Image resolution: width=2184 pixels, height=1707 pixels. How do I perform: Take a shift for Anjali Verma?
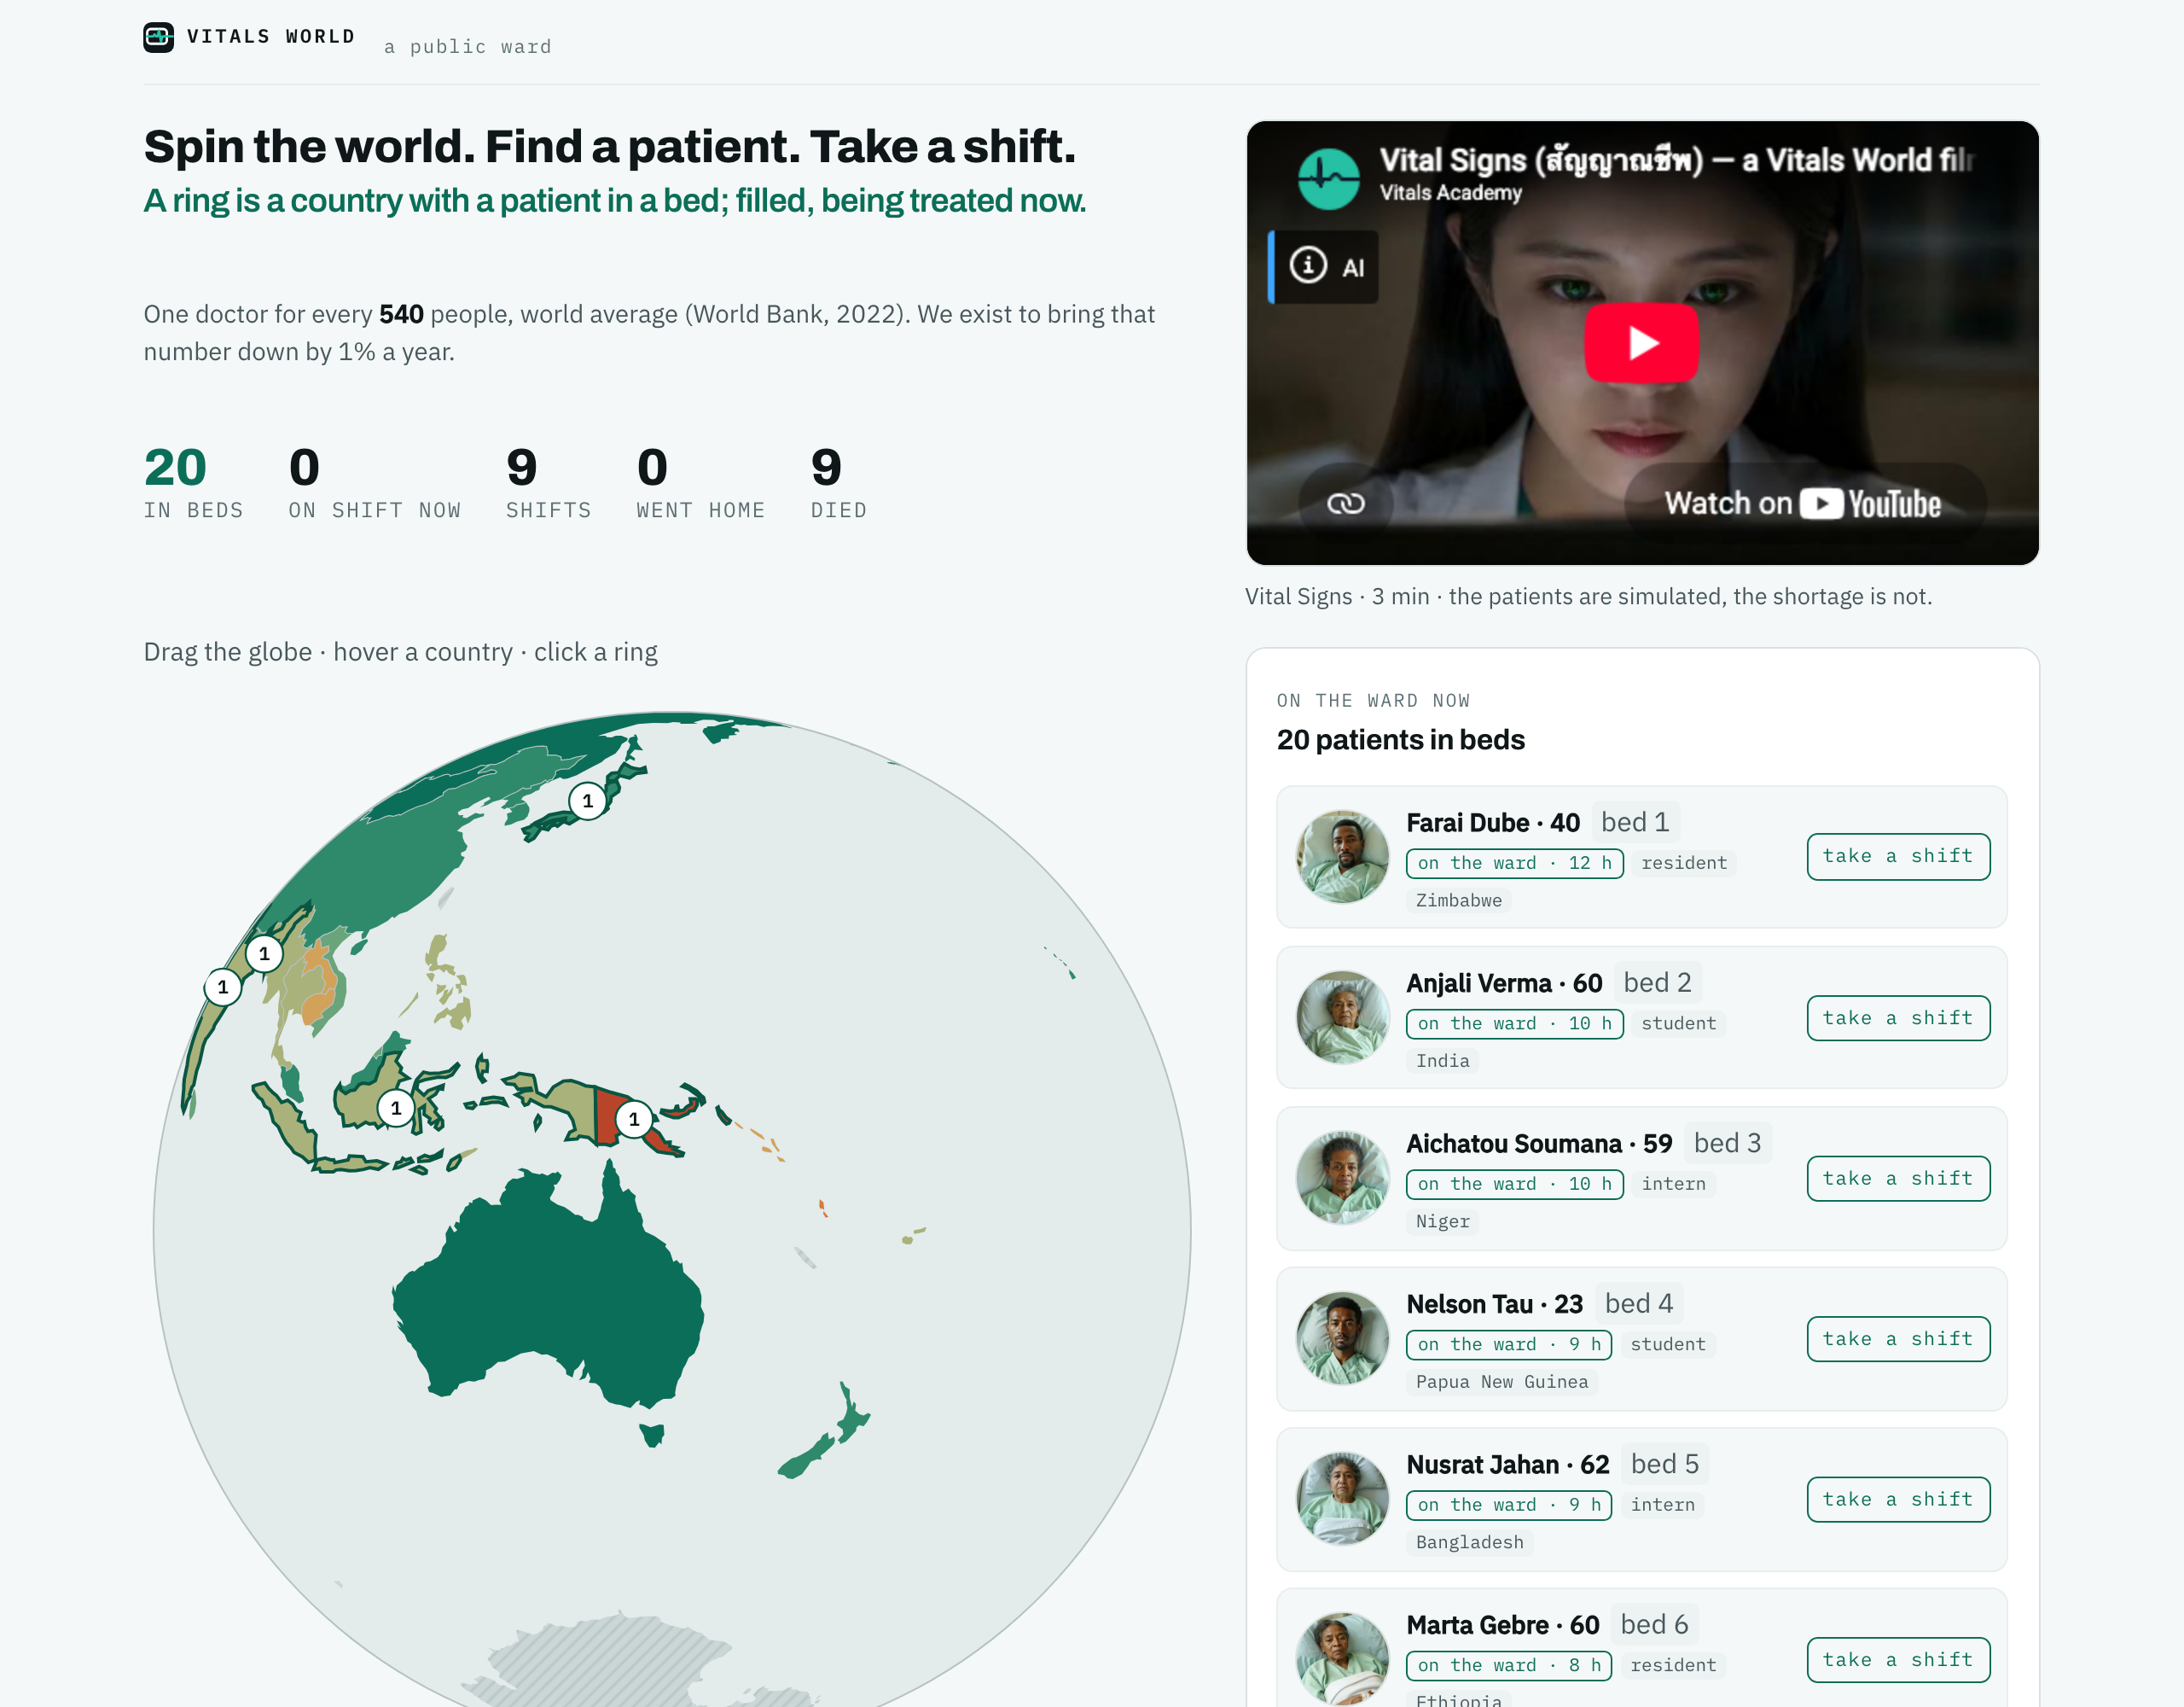[1897, 1017]
